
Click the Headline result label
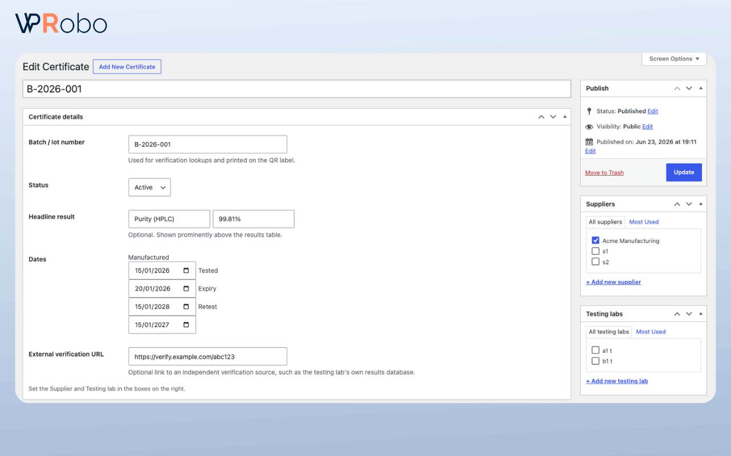51,217
